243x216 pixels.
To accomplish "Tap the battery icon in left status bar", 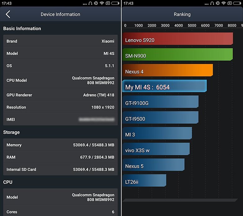I will [x=115, y=3].
